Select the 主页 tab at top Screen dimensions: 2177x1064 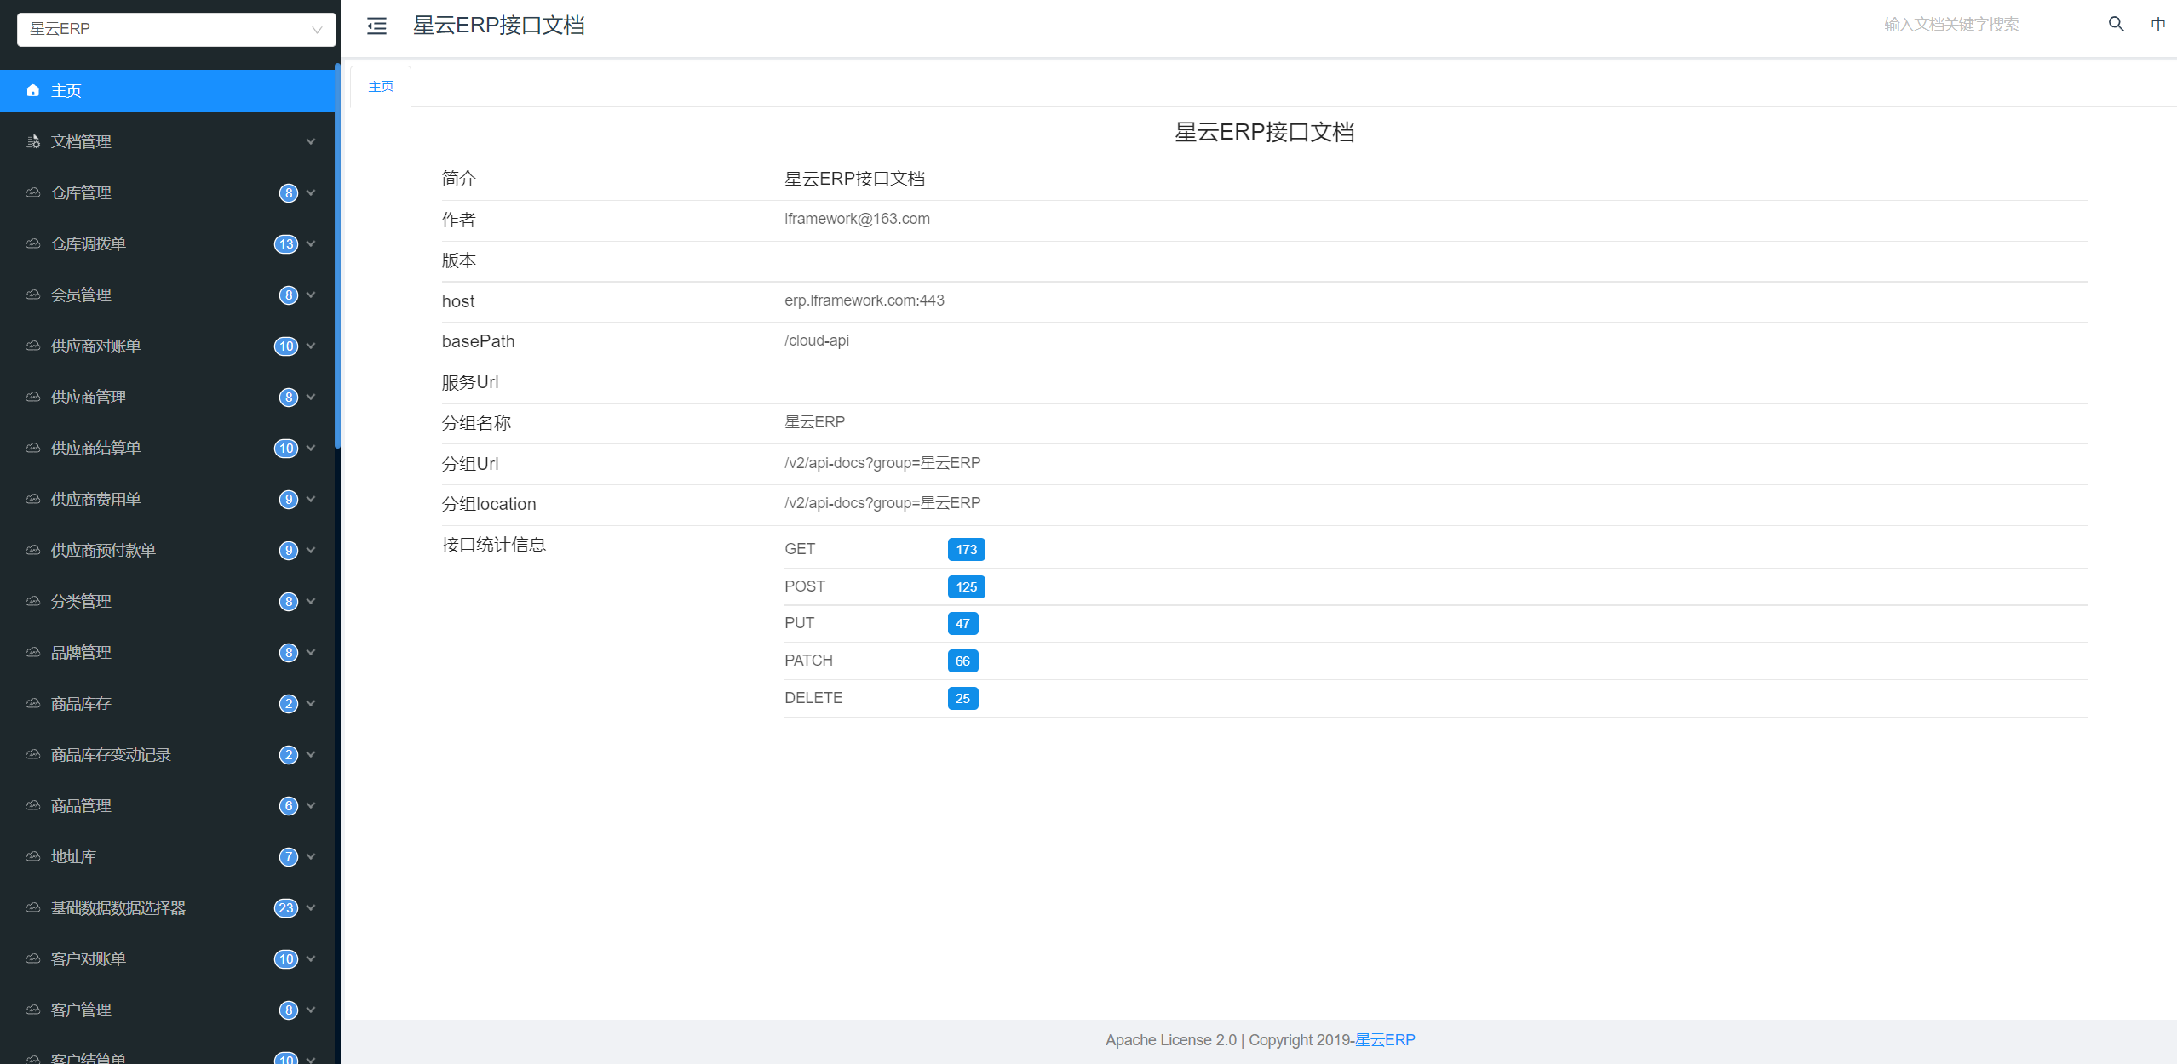point(381,87)
